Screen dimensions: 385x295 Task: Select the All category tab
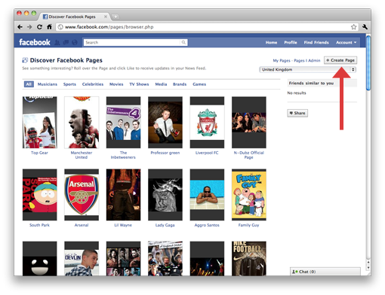click(29, 84)
